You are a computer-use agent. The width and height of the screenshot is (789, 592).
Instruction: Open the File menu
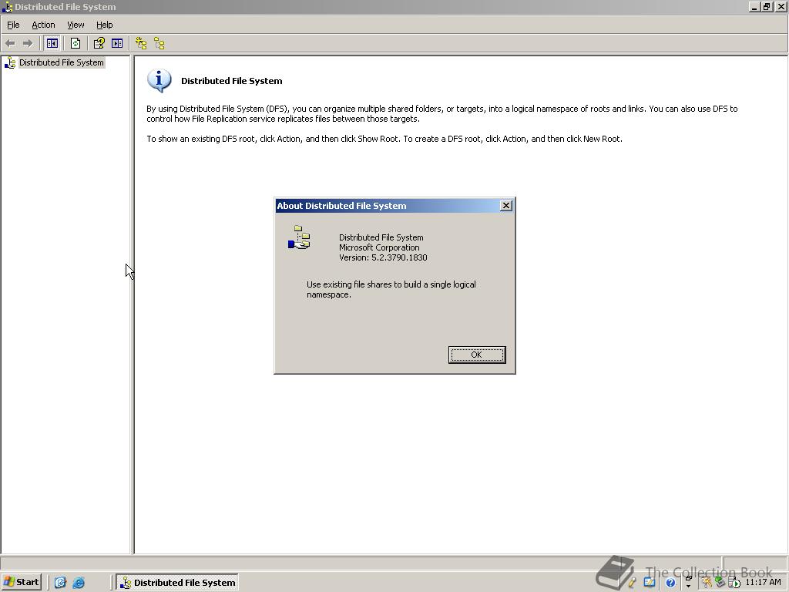[13, 25]
